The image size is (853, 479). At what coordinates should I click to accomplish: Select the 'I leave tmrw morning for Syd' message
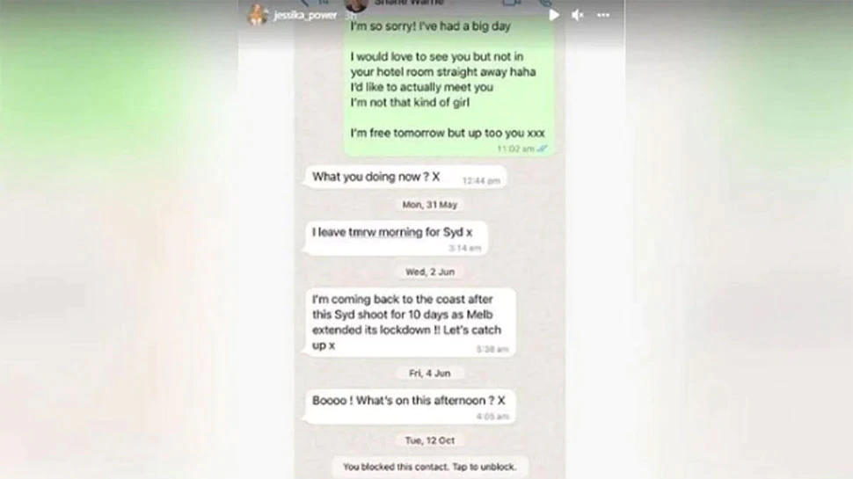(x=396, y=237)
